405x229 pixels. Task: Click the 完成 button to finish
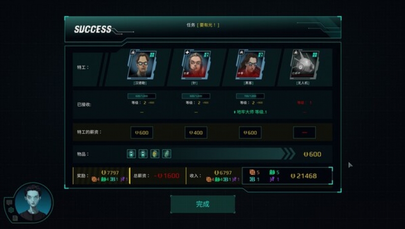tap(202, 204)
